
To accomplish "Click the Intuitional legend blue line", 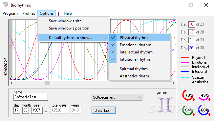I will coord(185,71).
